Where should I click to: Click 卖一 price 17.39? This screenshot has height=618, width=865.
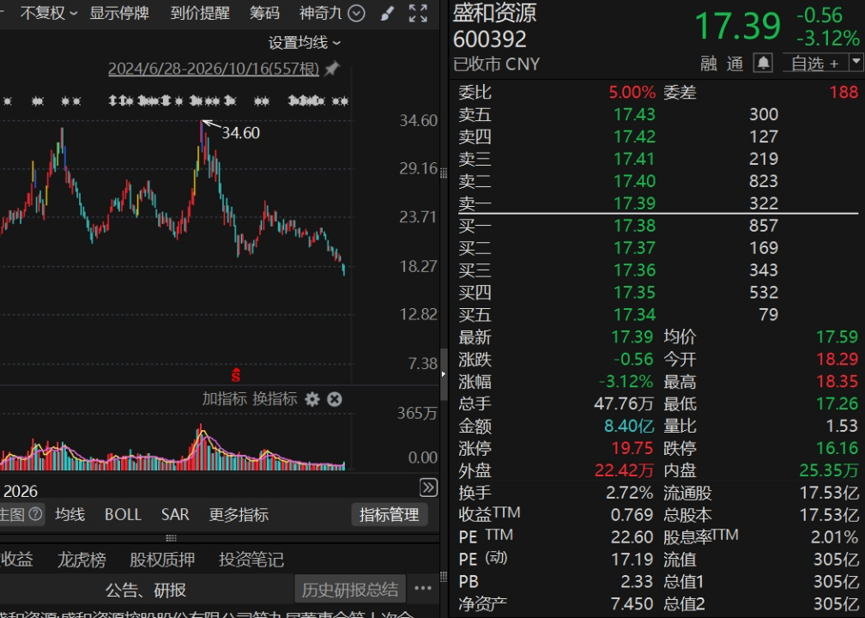634,203
